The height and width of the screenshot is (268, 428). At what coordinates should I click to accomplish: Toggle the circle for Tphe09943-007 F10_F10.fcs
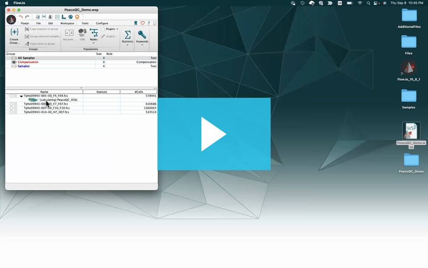pos(11,108)
